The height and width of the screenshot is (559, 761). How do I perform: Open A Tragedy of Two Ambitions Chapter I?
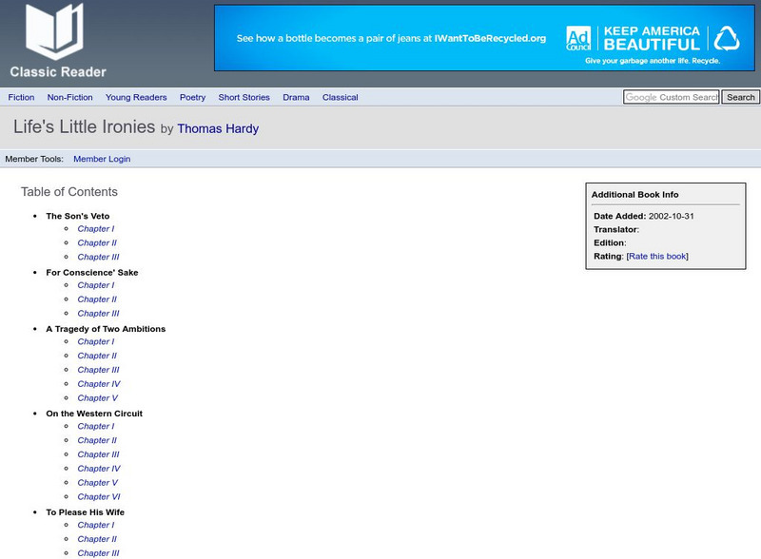pyautogui.click(x=96, y=341)
